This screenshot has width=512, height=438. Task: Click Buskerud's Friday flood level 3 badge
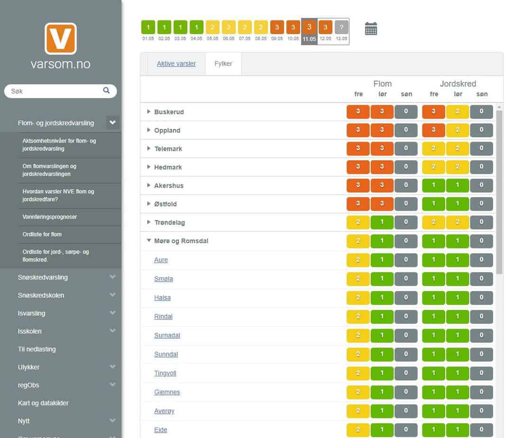(358, 112)
